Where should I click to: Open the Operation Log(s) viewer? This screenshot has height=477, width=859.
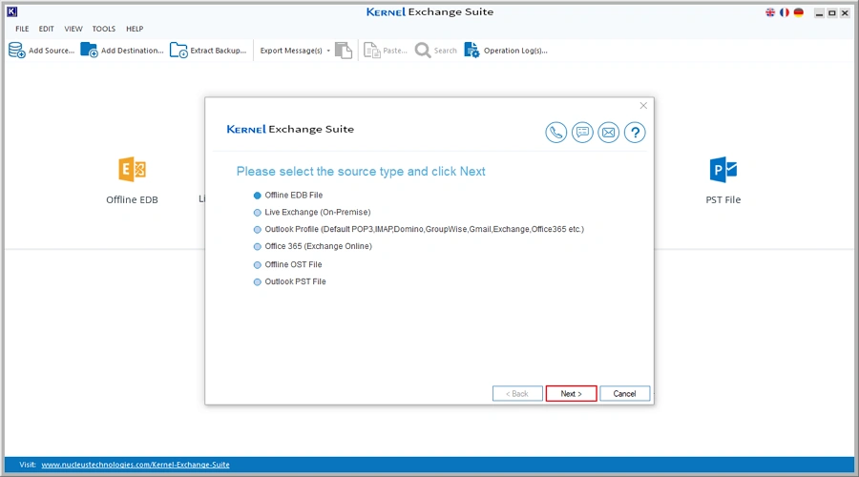(x=471, y=51)
